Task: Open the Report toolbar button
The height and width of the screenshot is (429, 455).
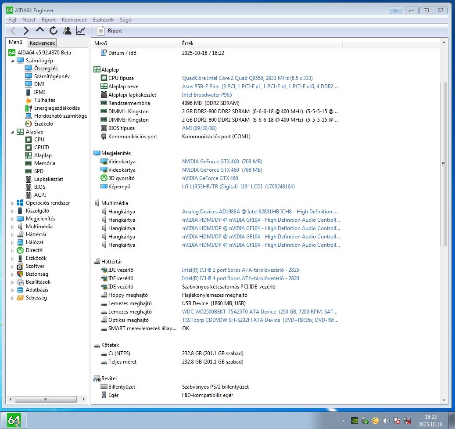Action: tap(110, 30)
